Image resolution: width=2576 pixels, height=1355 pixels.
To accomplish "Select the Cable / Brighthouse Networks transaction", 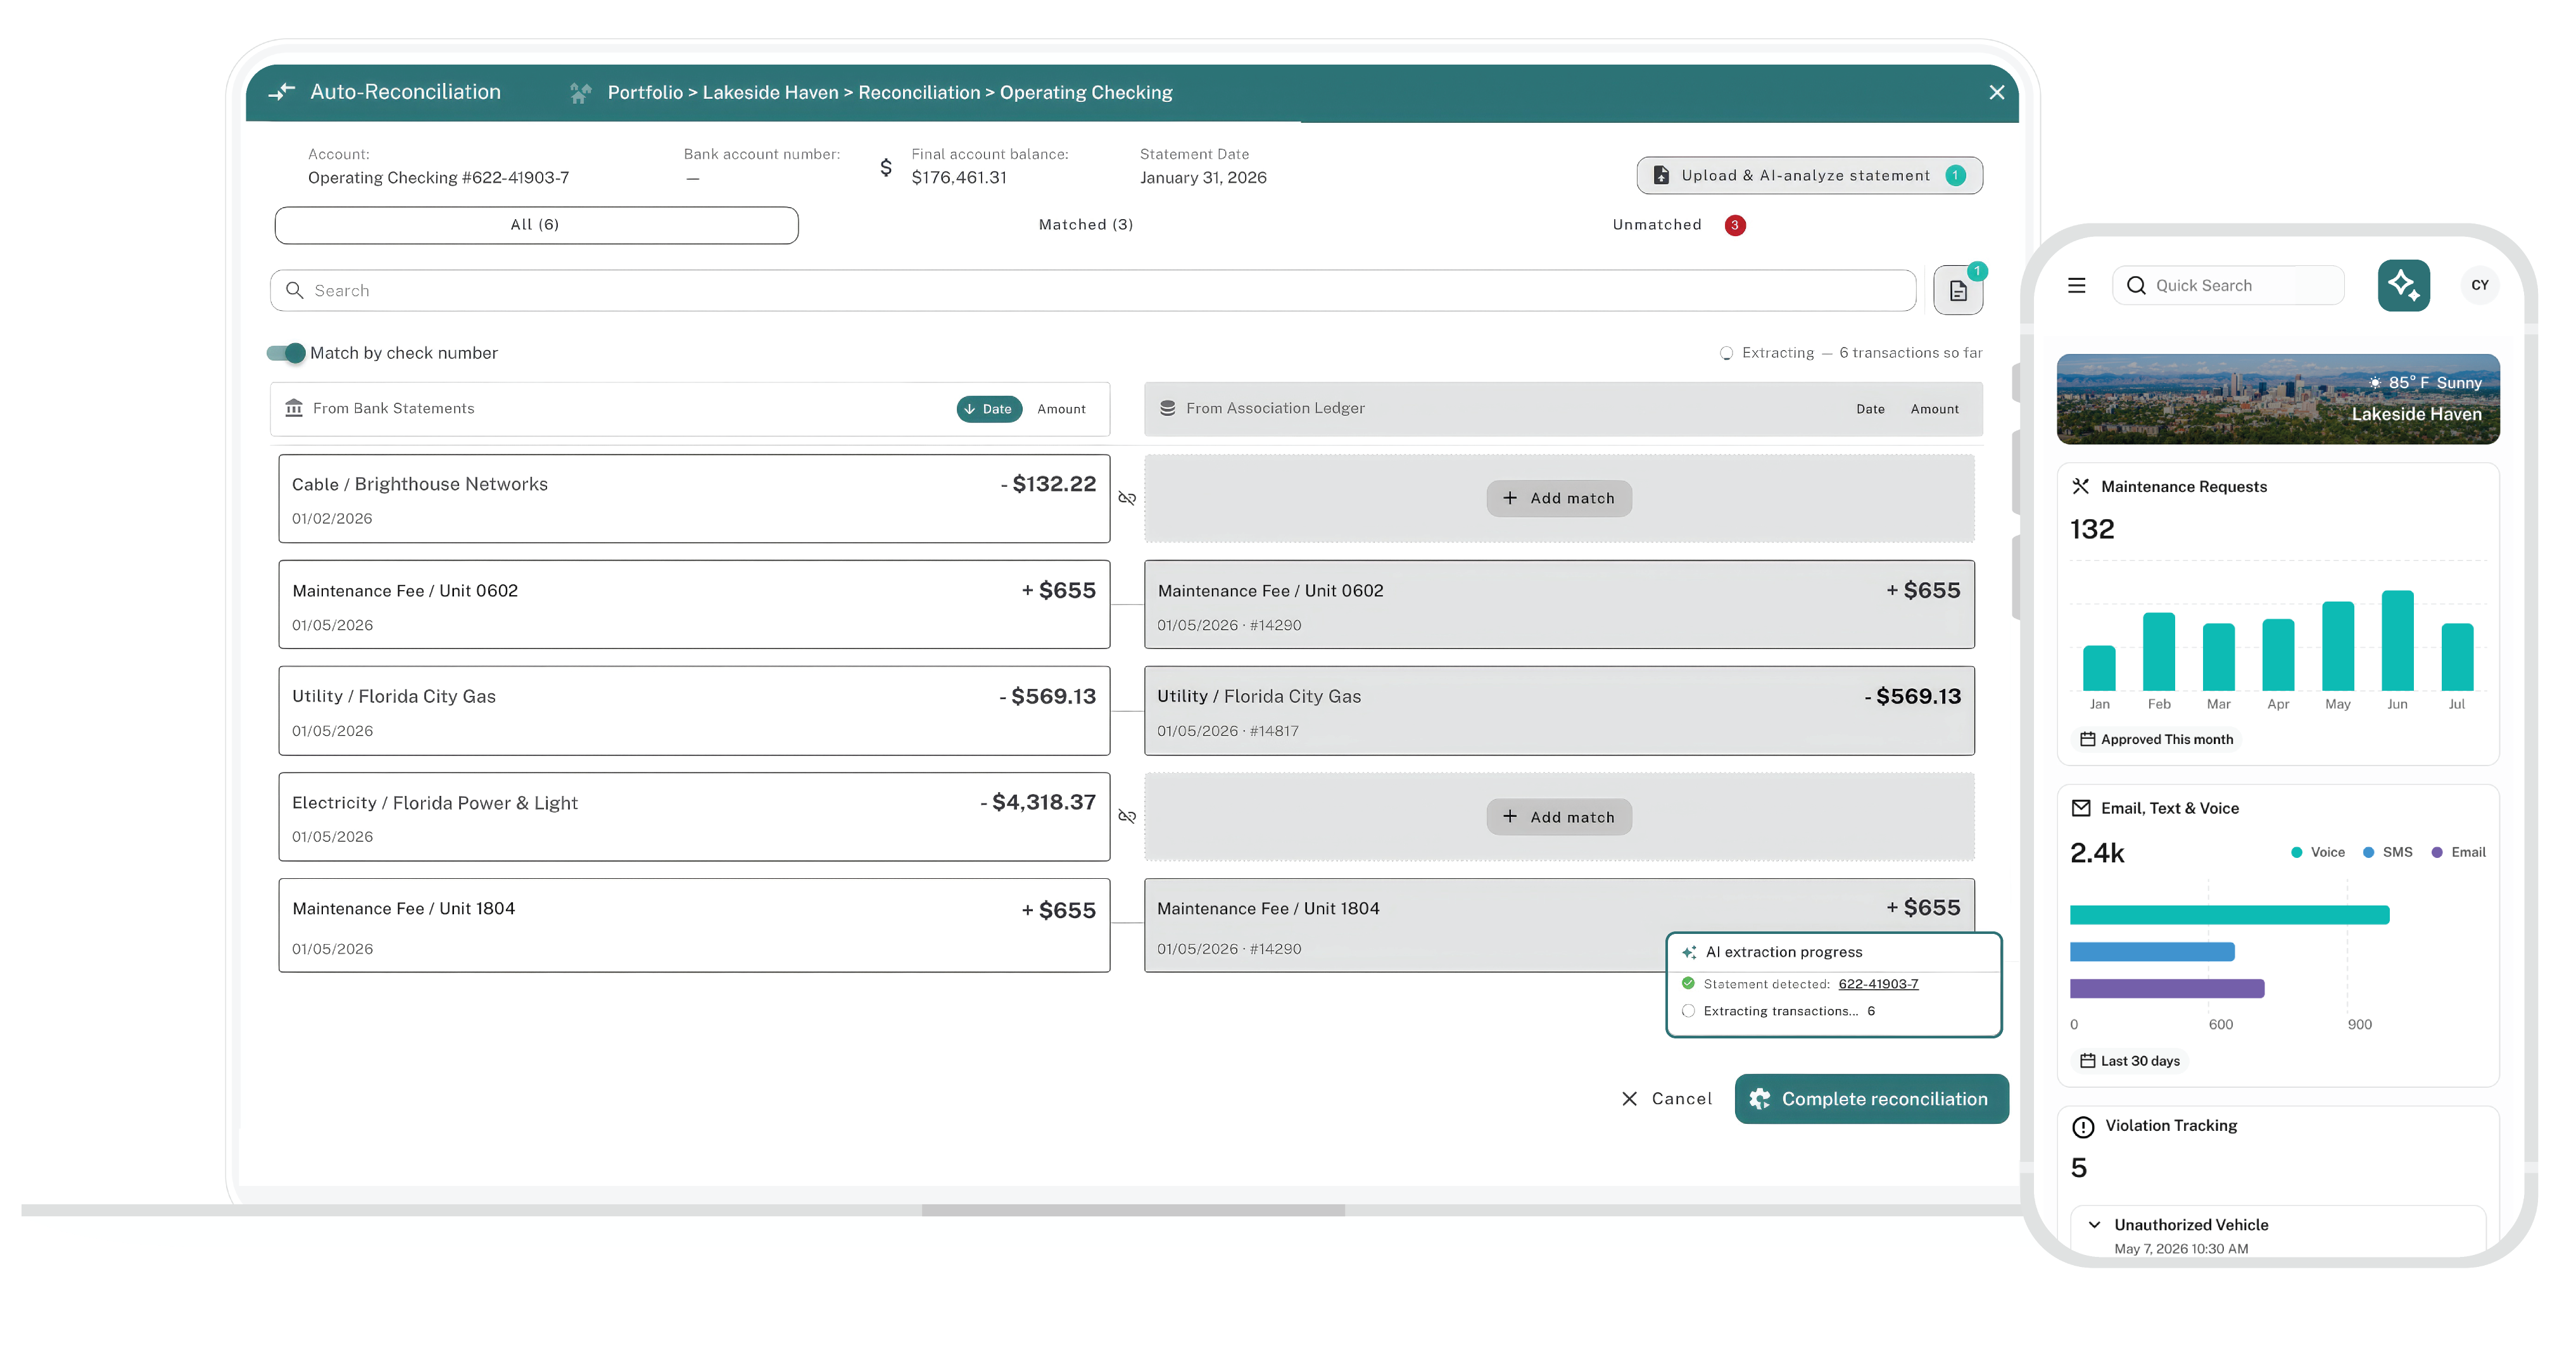I will point(694,499).
